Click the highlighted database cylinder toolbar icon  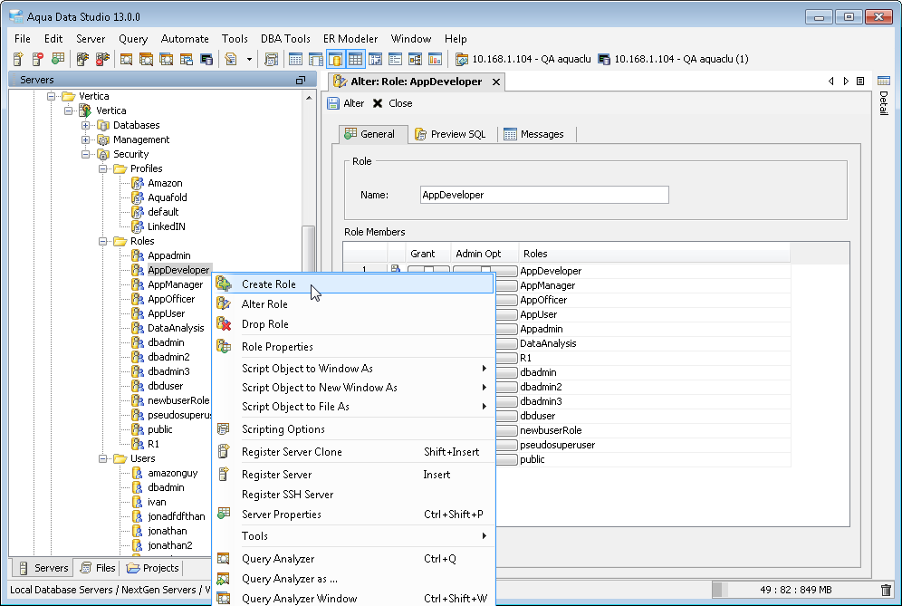[x=335, y=59]
